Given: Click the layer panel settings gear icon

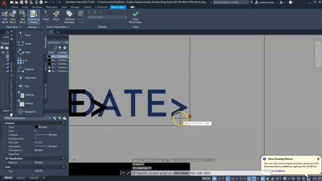Looking at the screenshot, I should (65, 48).
